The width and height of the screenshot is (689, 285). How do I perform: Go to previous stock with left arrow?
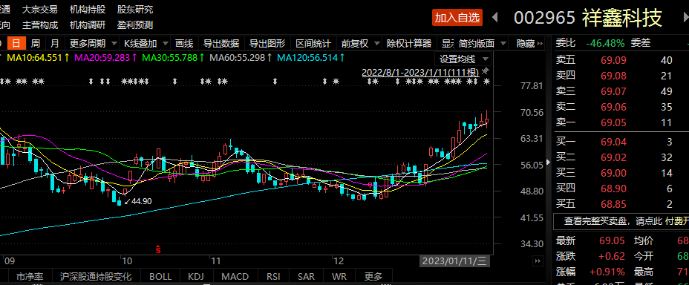pyautogui.click(x=495, y=18)
